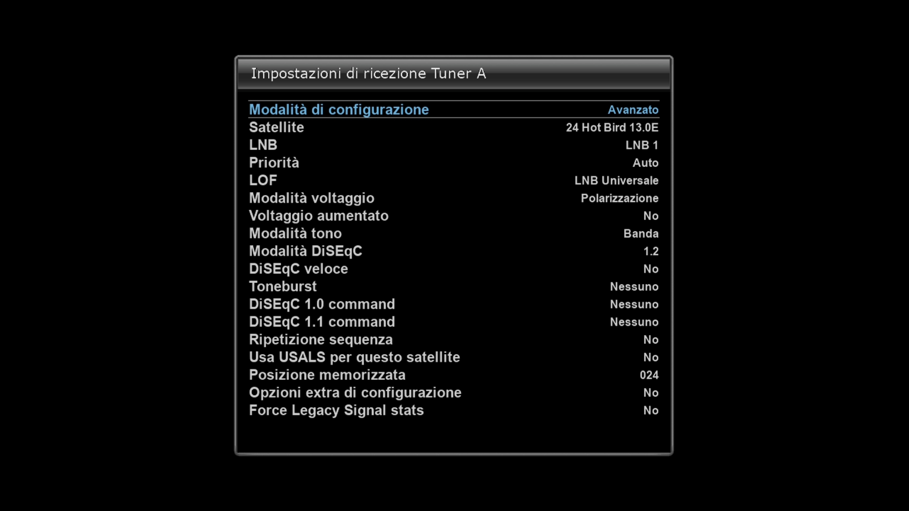Select the 'Modalità di configurazione' row label
This screenshot has width=909, height=511.
[x=339, y=110]
